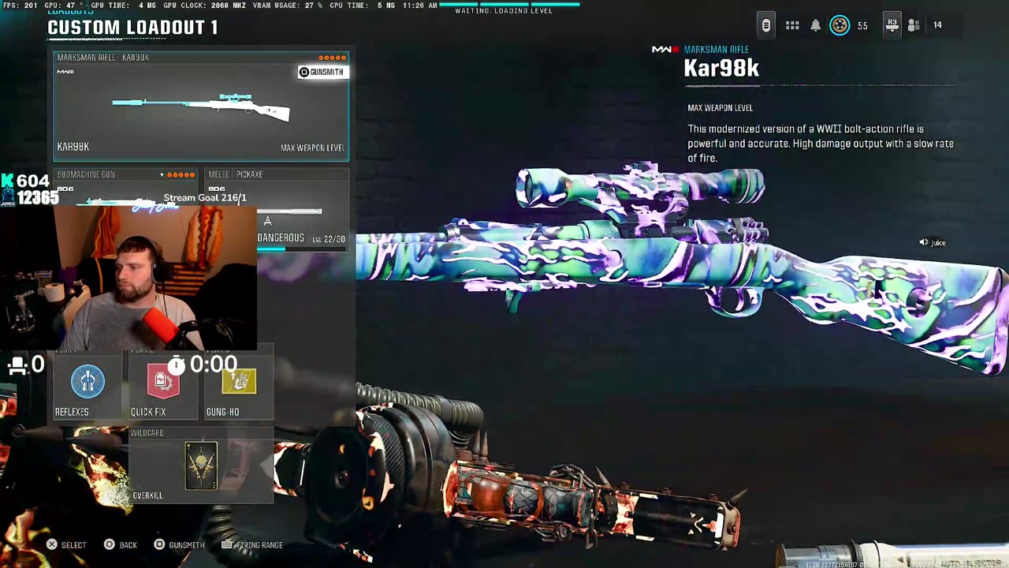Click the rank level number 55

pyautogui.click(x=862, y=26)
